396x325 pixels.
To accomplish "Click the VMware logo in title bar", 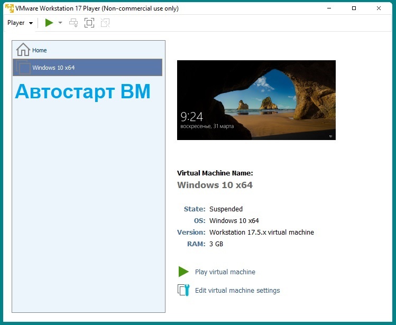I will (10, 8).
